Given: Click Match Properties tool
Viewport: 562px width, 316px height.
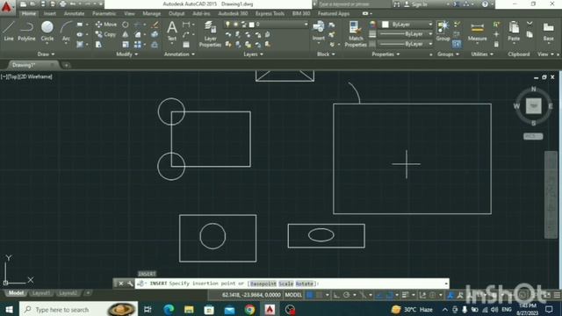Looking at the screenshot, I should pos(356,34).
